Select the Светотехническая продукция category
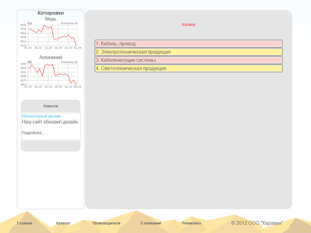The width and height of the screenshot is (311, 233). point(189,68)
